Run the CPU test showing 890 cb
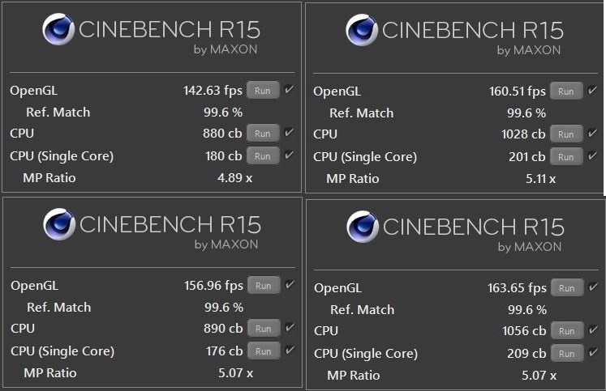606x391 pixels. tap(264, 329)
